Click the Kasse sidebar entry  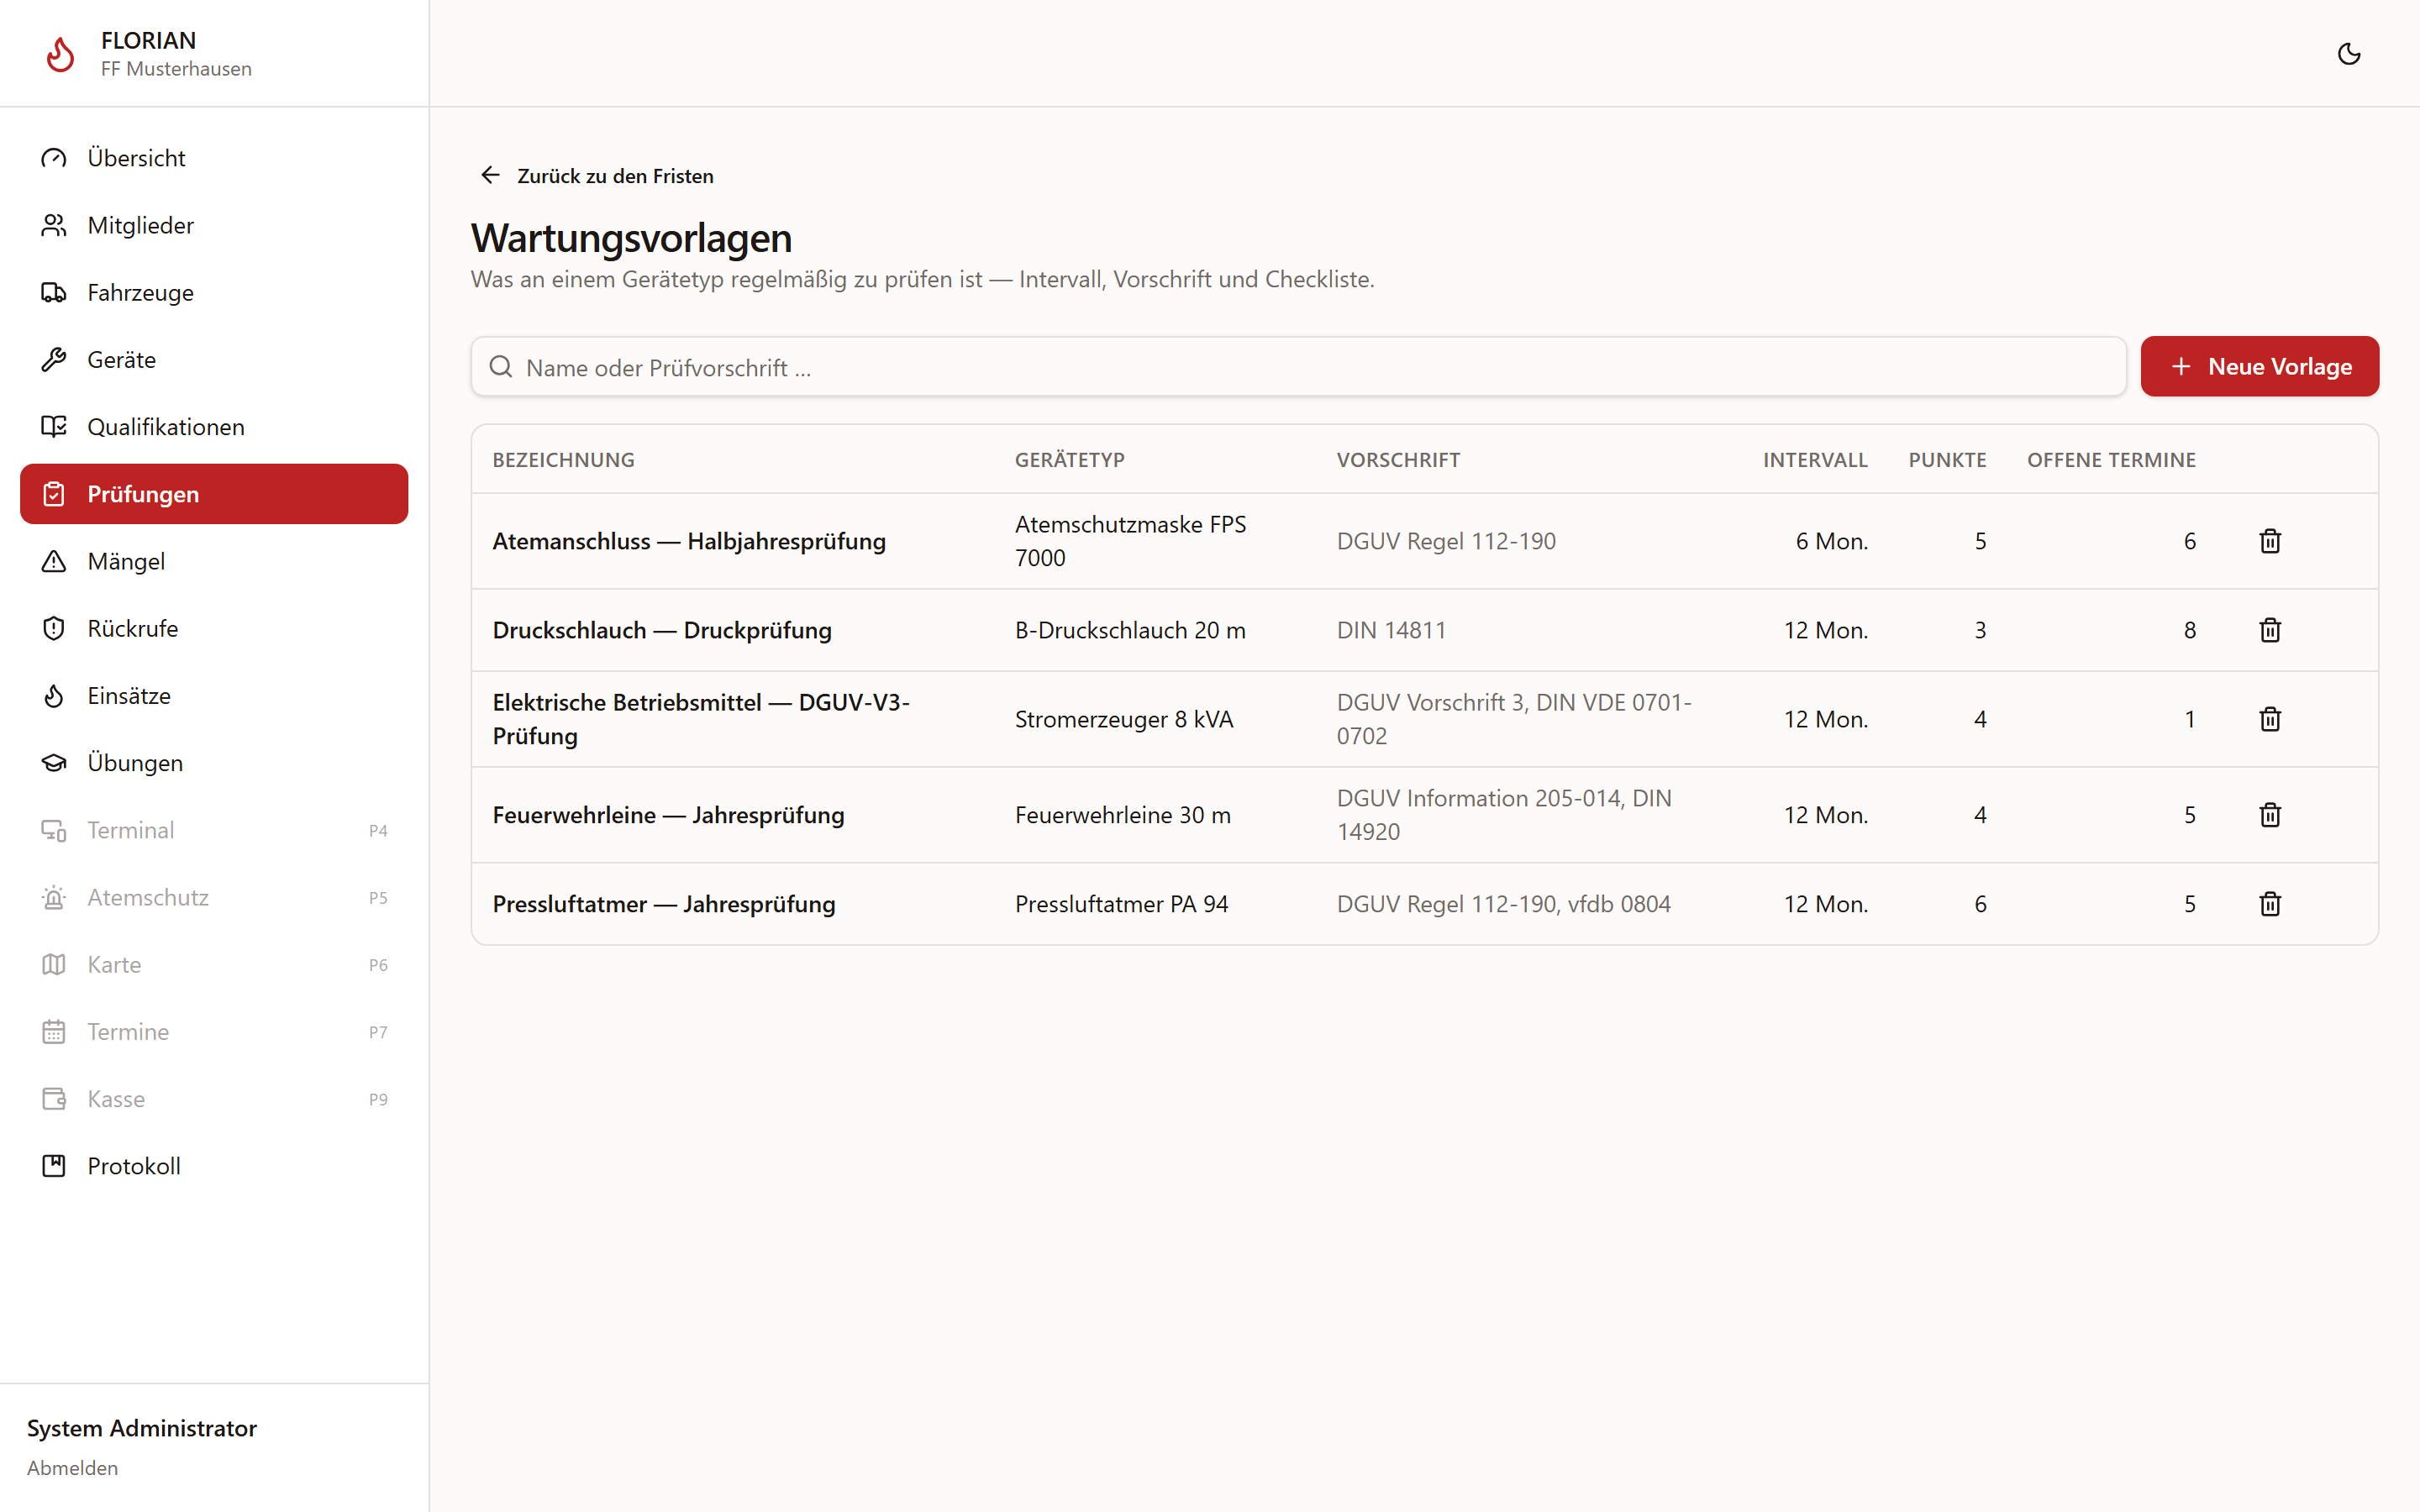[214, 1099]
